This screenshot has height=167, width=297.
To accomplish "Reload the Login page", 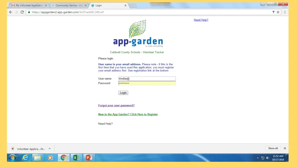I will pos(22,12).
